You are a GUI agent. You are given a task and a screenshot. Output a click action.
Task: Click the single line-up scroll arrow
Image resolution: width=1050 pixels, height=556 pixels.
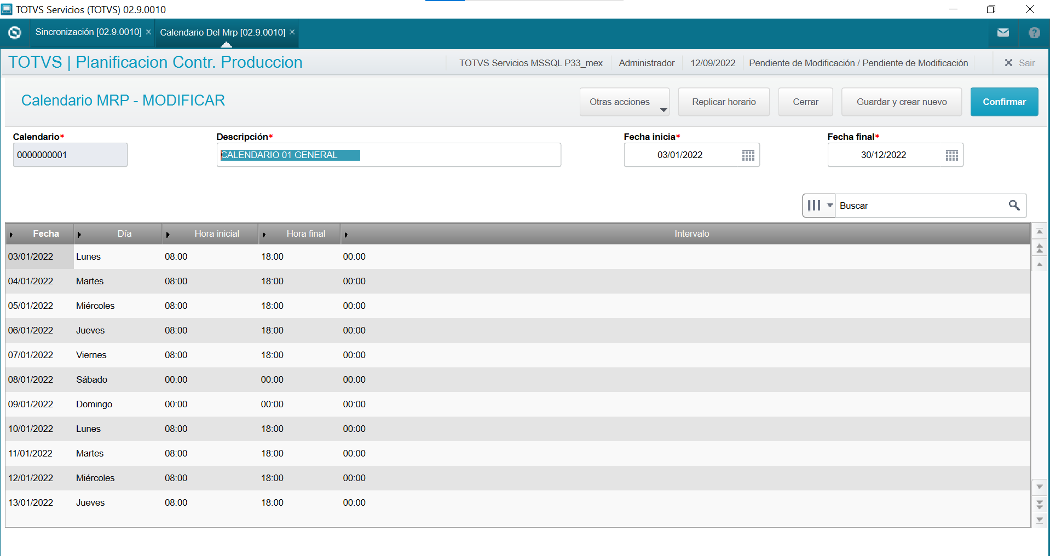[x=1039, y=265]
